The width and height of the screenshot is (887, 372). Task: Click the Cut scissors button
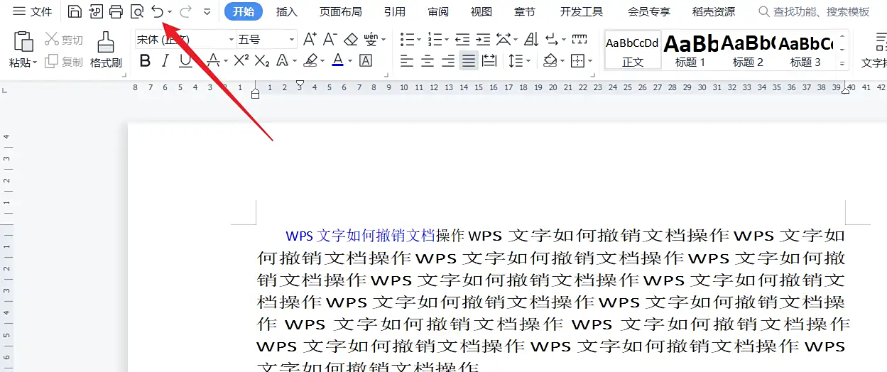tap(64, 40)
